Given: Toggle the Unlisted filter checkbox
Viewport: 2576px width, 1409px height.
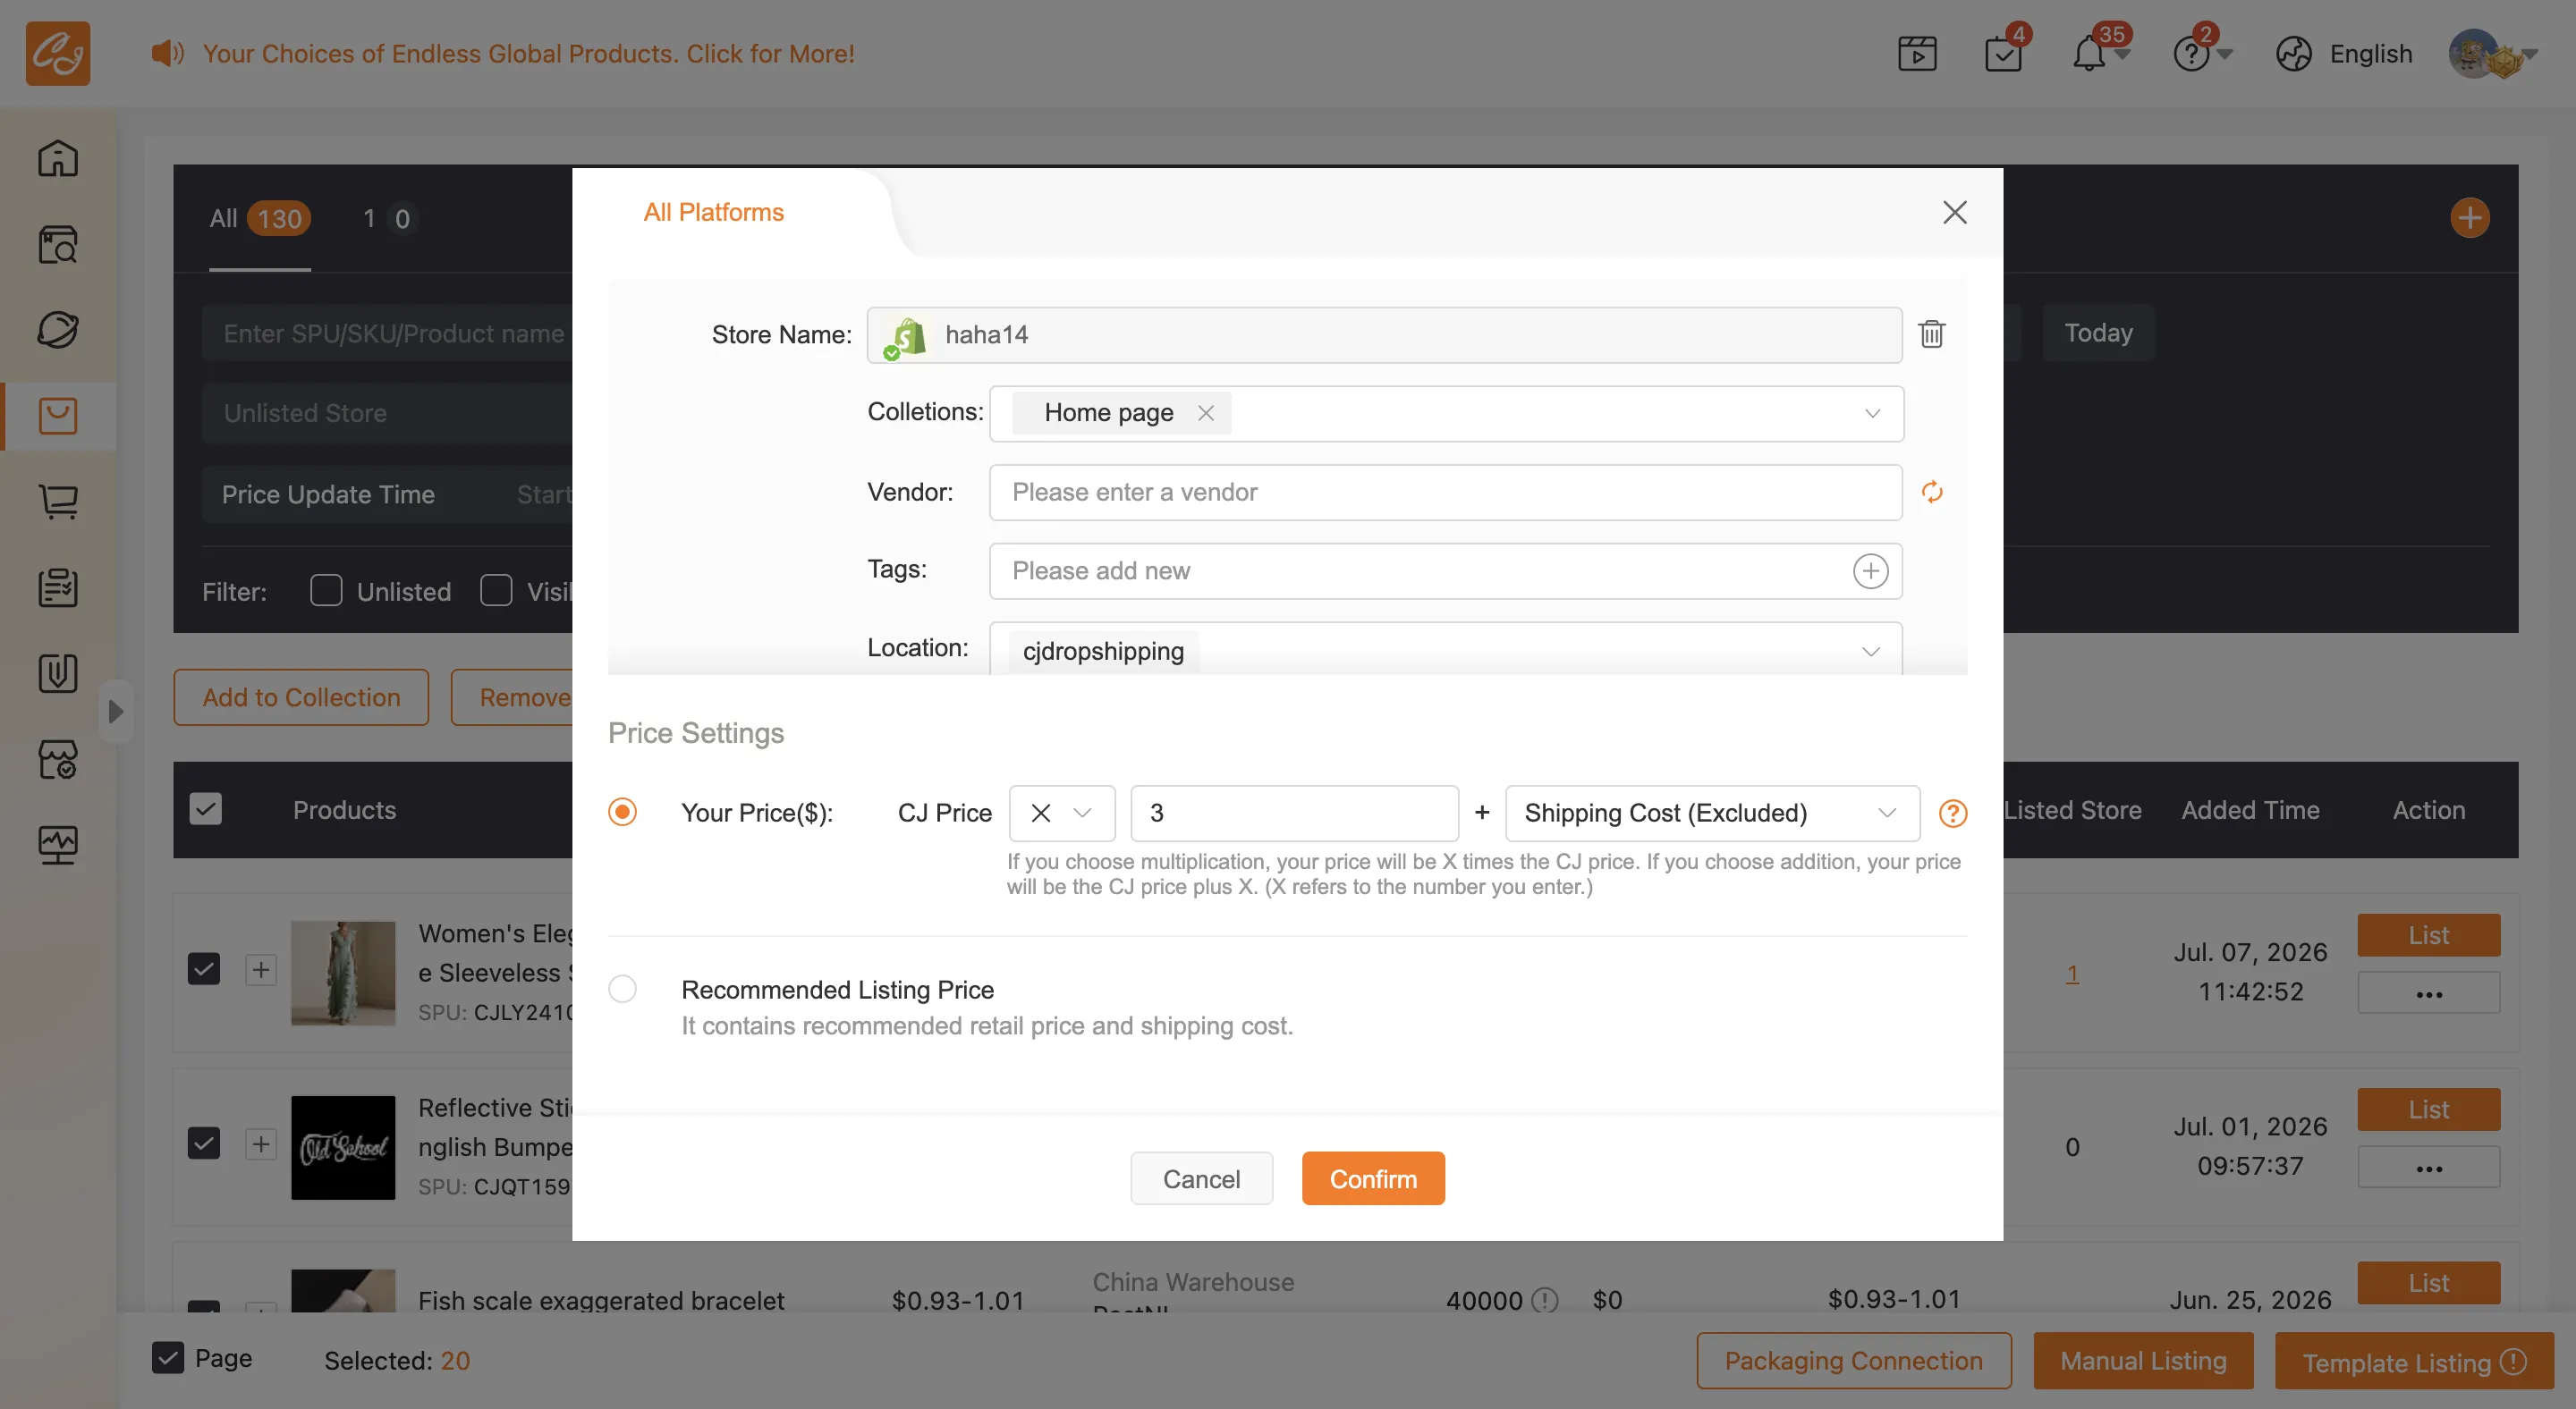Looking at the screenshot, I should click(326, 591).
